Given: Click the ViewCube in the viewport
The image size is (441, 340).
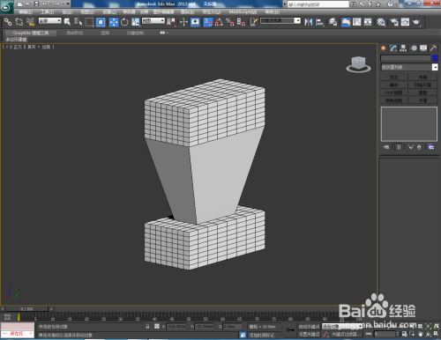Looking at the screenshot, I should pos(358,64).
